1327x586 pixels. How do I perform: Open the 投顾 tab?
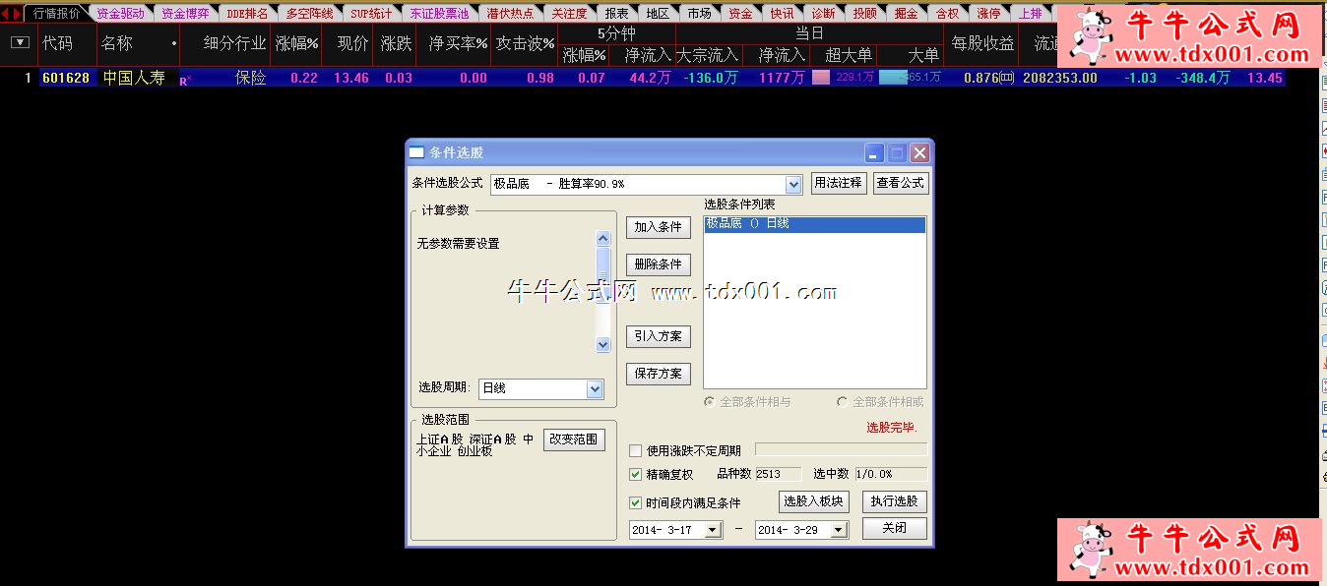864,13
